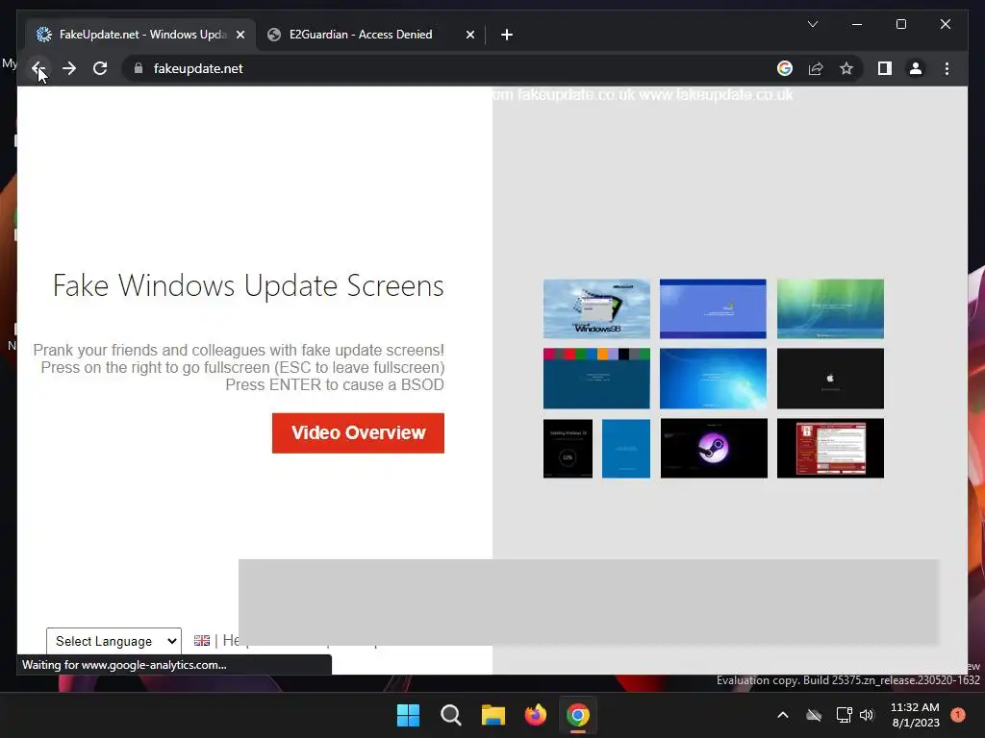Reload the fakeupdate.net page
Viewport: 985px width, 738px height.
100,68
